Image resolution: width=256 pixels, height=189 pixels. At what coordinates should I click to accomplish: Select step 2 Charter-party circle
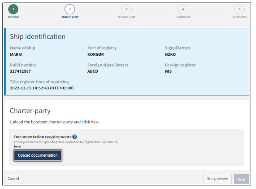[x=69, y=9]
